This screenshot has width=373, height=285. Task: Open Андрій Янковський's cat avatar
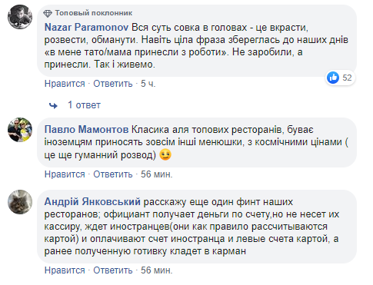click(x=20, y=202)
